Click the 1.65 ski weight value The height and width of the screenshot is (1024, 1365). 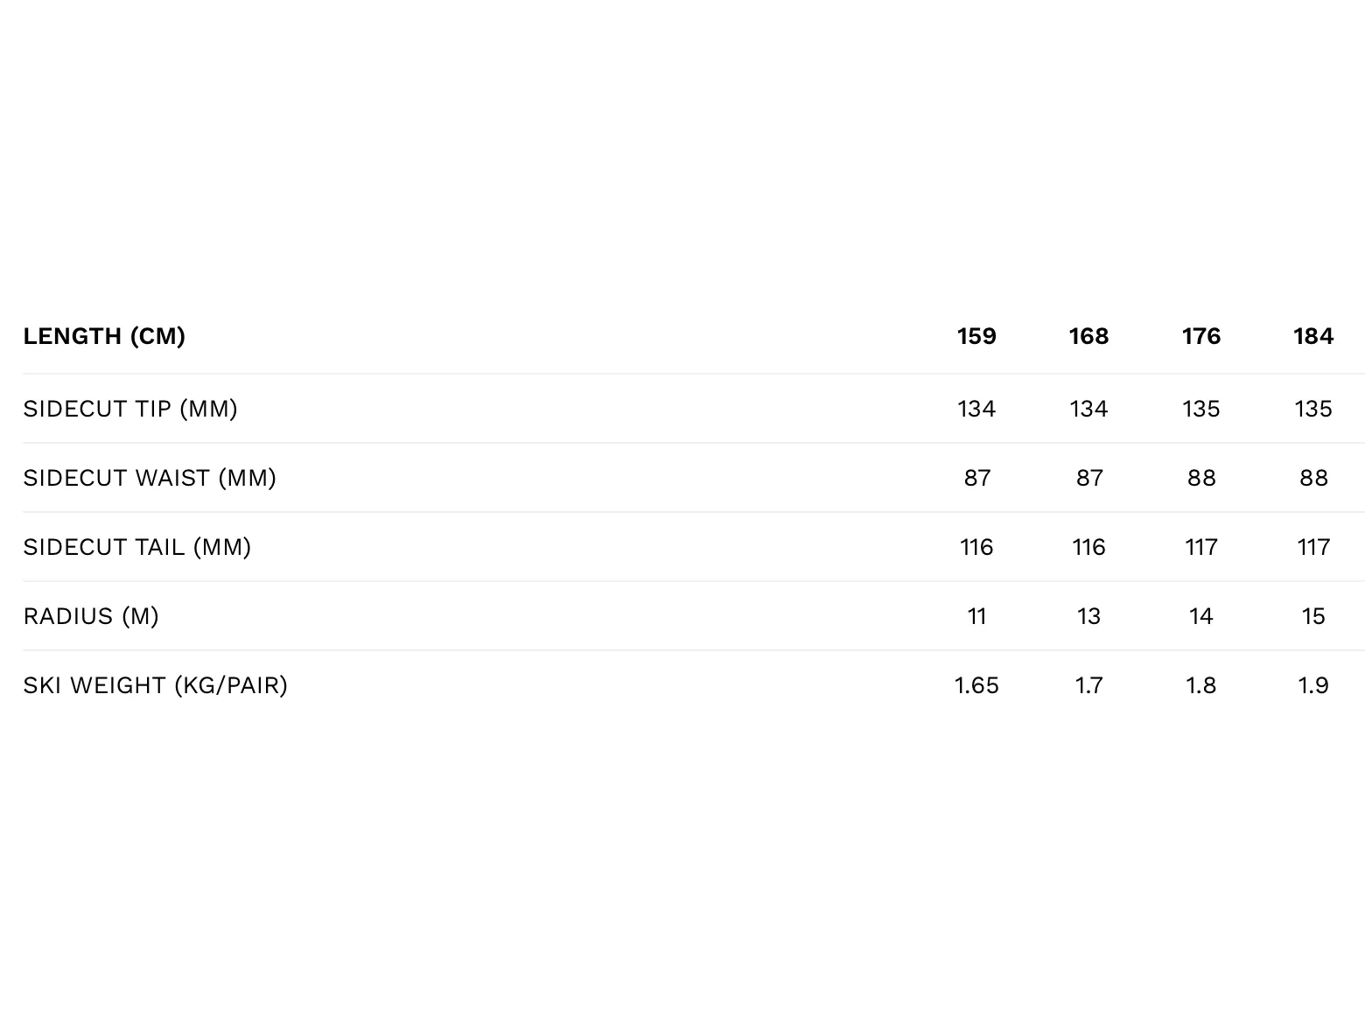976,685
